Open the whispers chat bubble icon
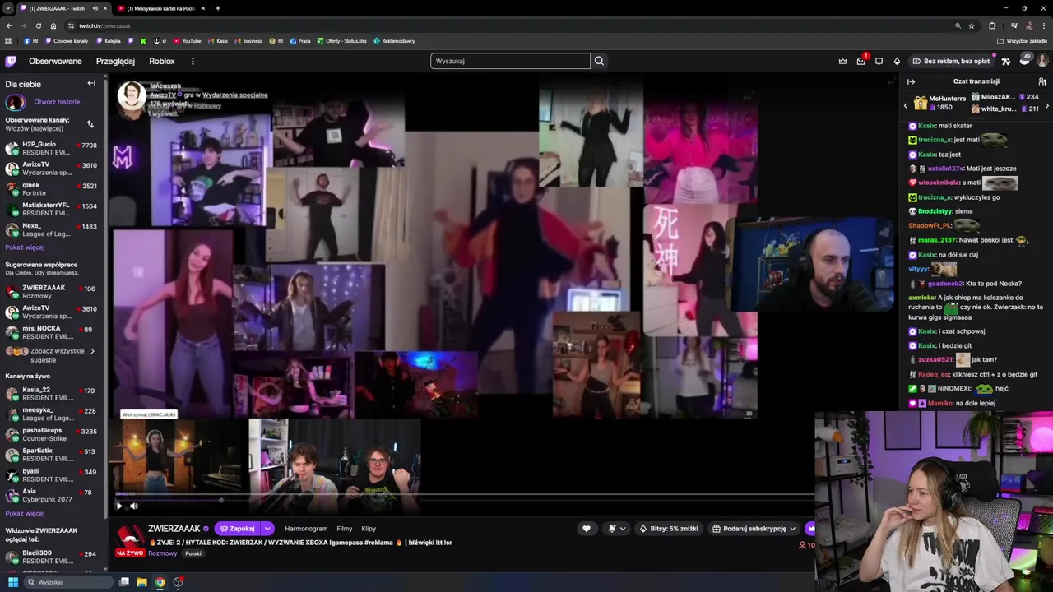This screenshot has width=1053, height=592. click(879, 61)
